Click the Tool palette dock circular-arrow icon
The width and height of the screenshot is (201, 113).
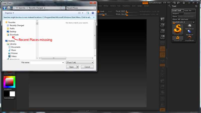click(196, 6)
